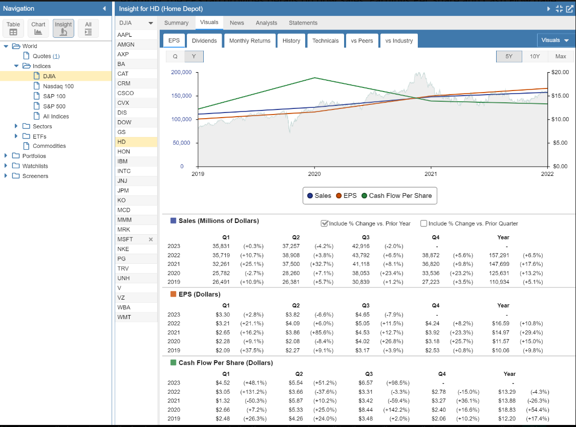Open S&P 100 in the tree
The width and height of the screenshot is (576, 427).
(x=54, y=96)
